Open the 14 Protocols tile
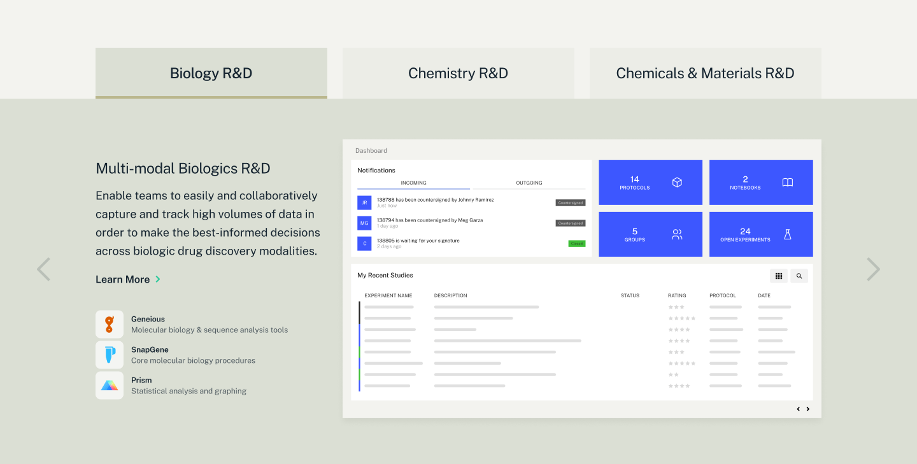Image resolution: width=917 pixels, height=464 pixels. click(x=651, y=183)
